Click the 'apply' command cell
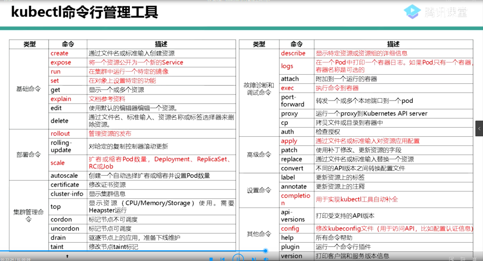Image resolution: width=483 pixels, height=261 pixels. (x=297, y=141)
